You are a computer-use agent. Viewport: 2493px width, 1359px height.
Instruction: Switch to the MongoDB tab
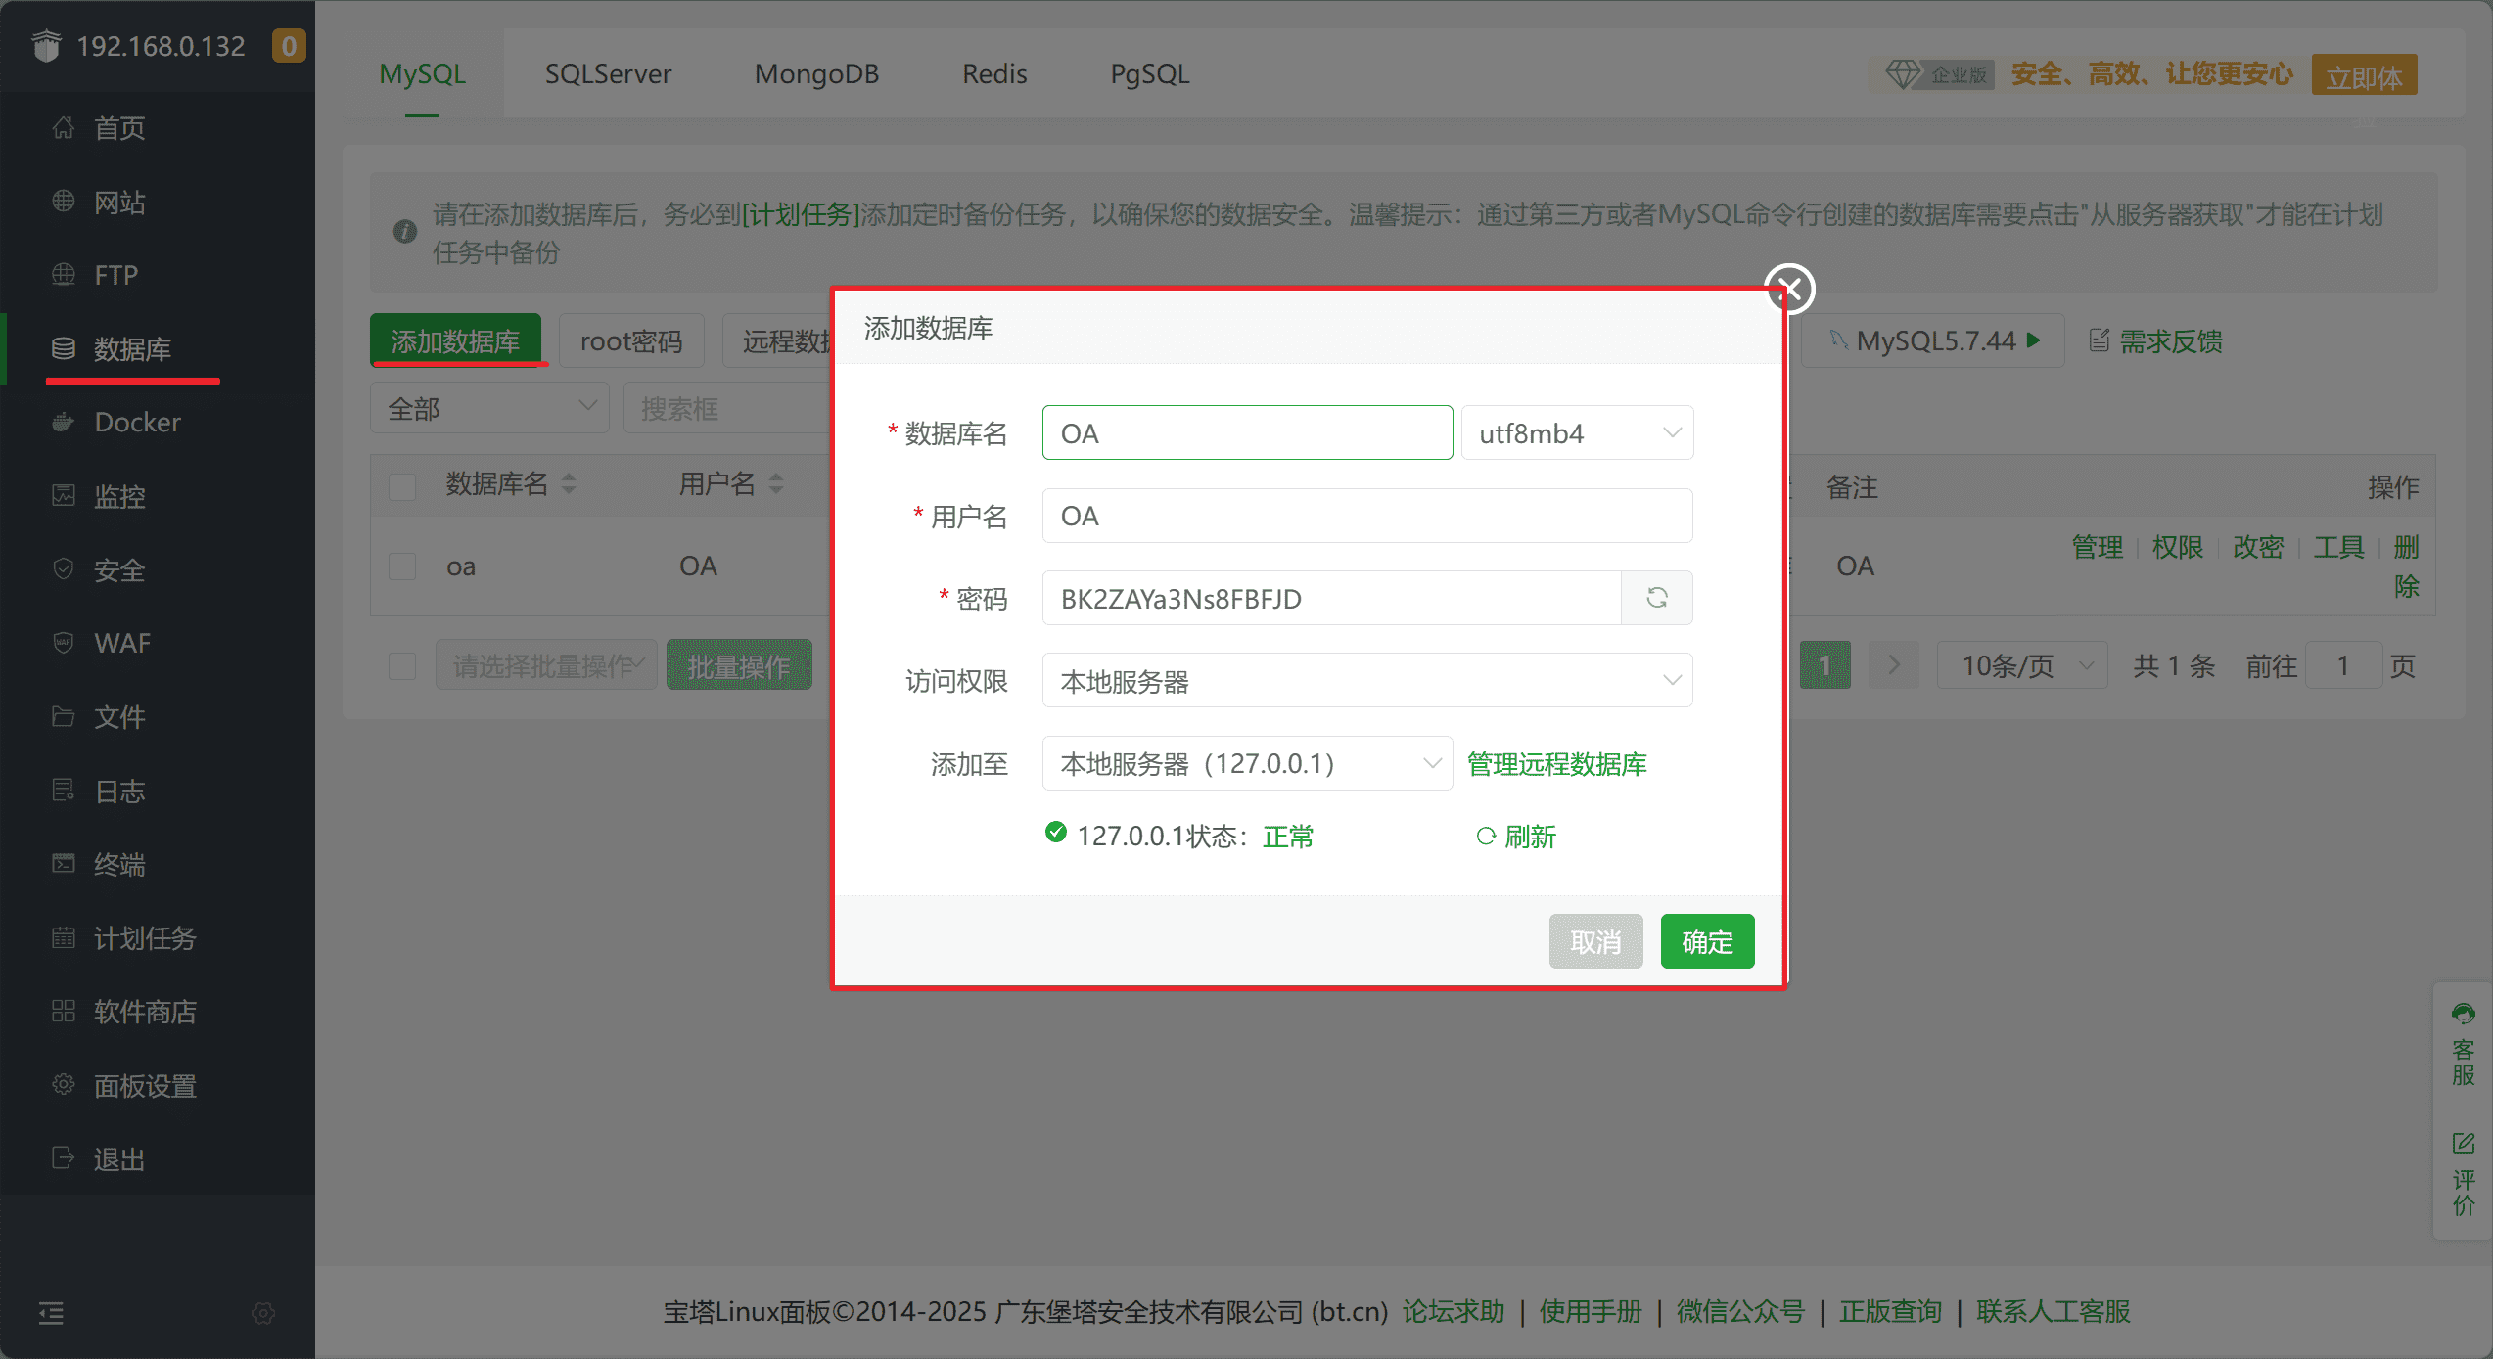815,74
